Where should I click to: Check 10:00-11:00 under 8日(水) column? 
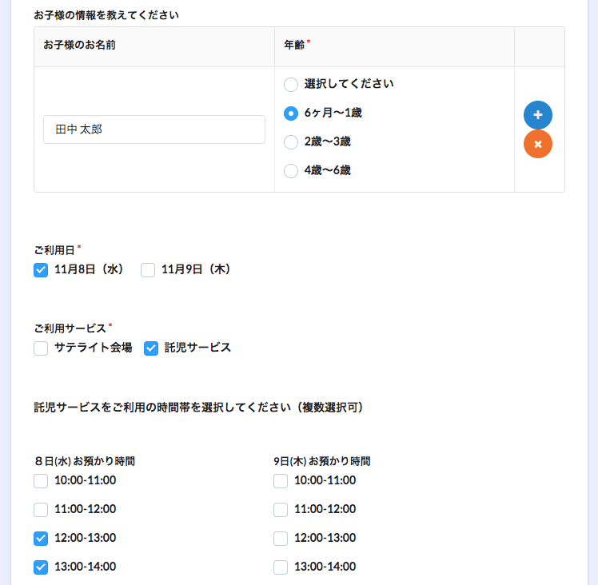pos(41,481)
